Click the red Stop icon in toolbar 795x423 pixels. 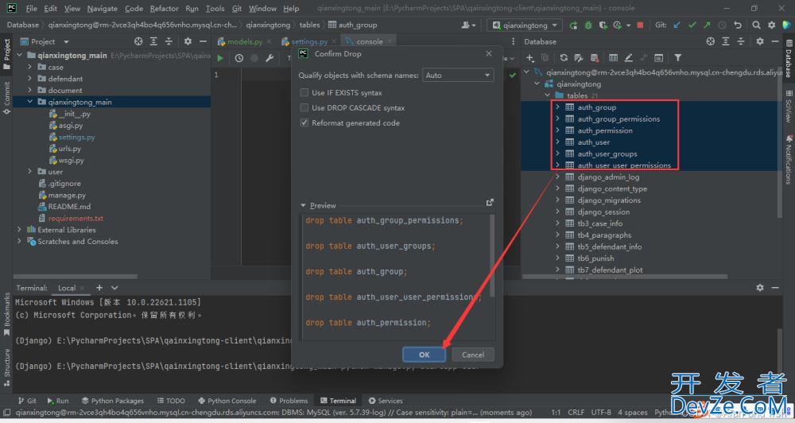pyautogui.click(x=640, y=25)
